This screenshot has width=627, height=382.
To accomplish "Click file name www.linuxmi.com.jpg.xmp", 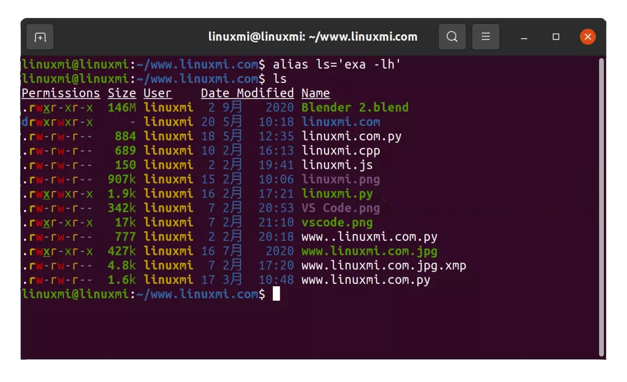I will pos(384,265).
